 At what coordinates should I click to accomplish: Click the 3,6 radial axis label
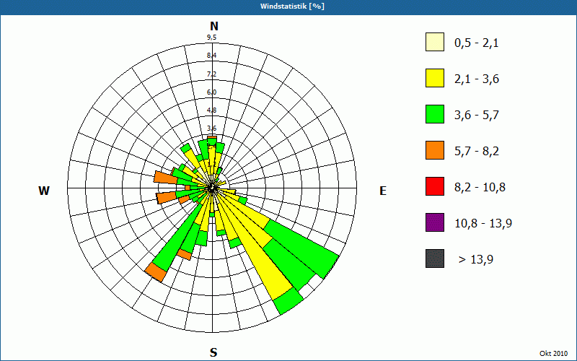[x=211, y=129]
